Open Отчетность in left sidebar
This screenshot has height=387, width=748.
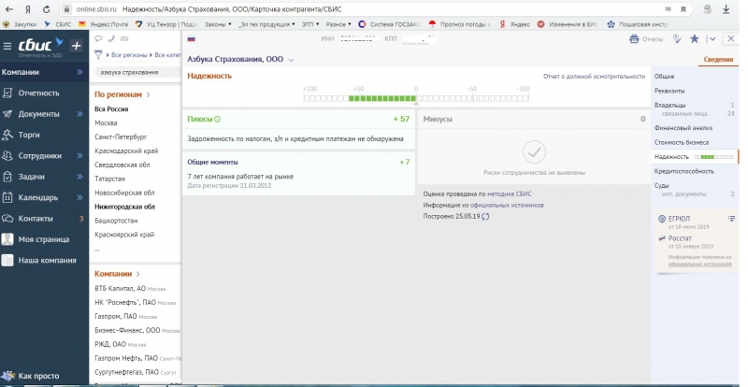click(38, 93)
